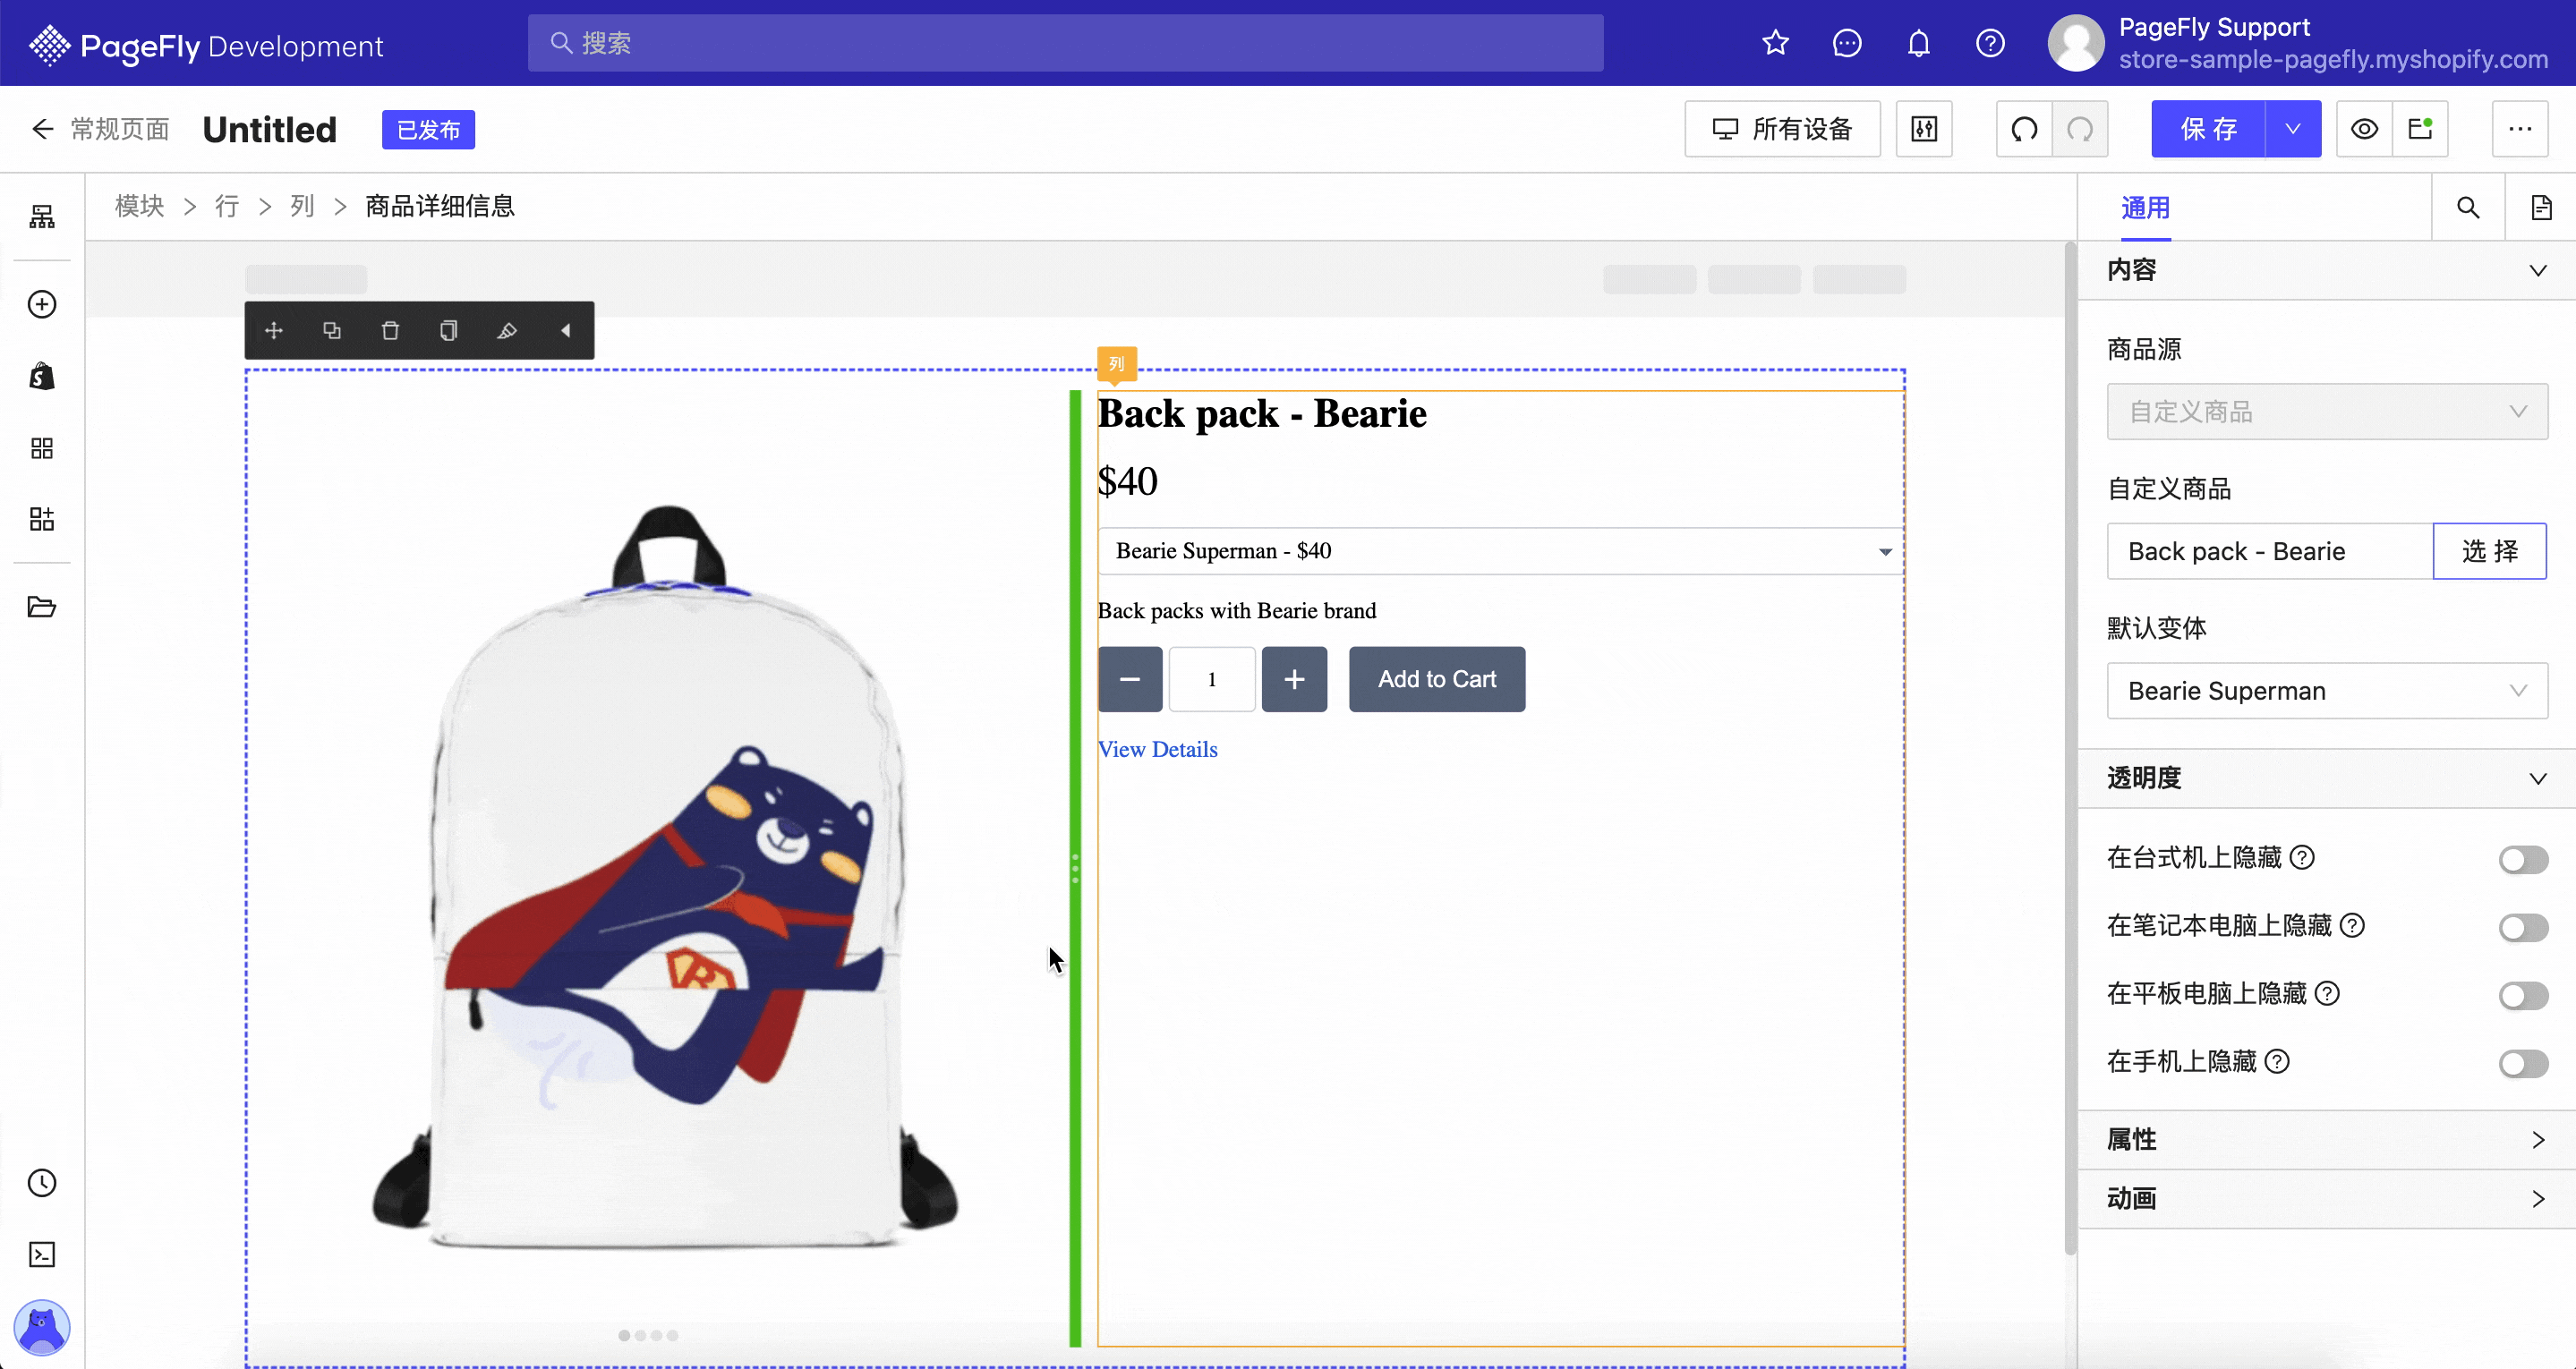Toggle 在台式机上隐藏 switch
Screen dimensions: 2576x1369
2523,859
